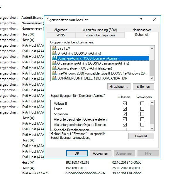
Task: Click the SYSTEM group icon
Action: 55,48
